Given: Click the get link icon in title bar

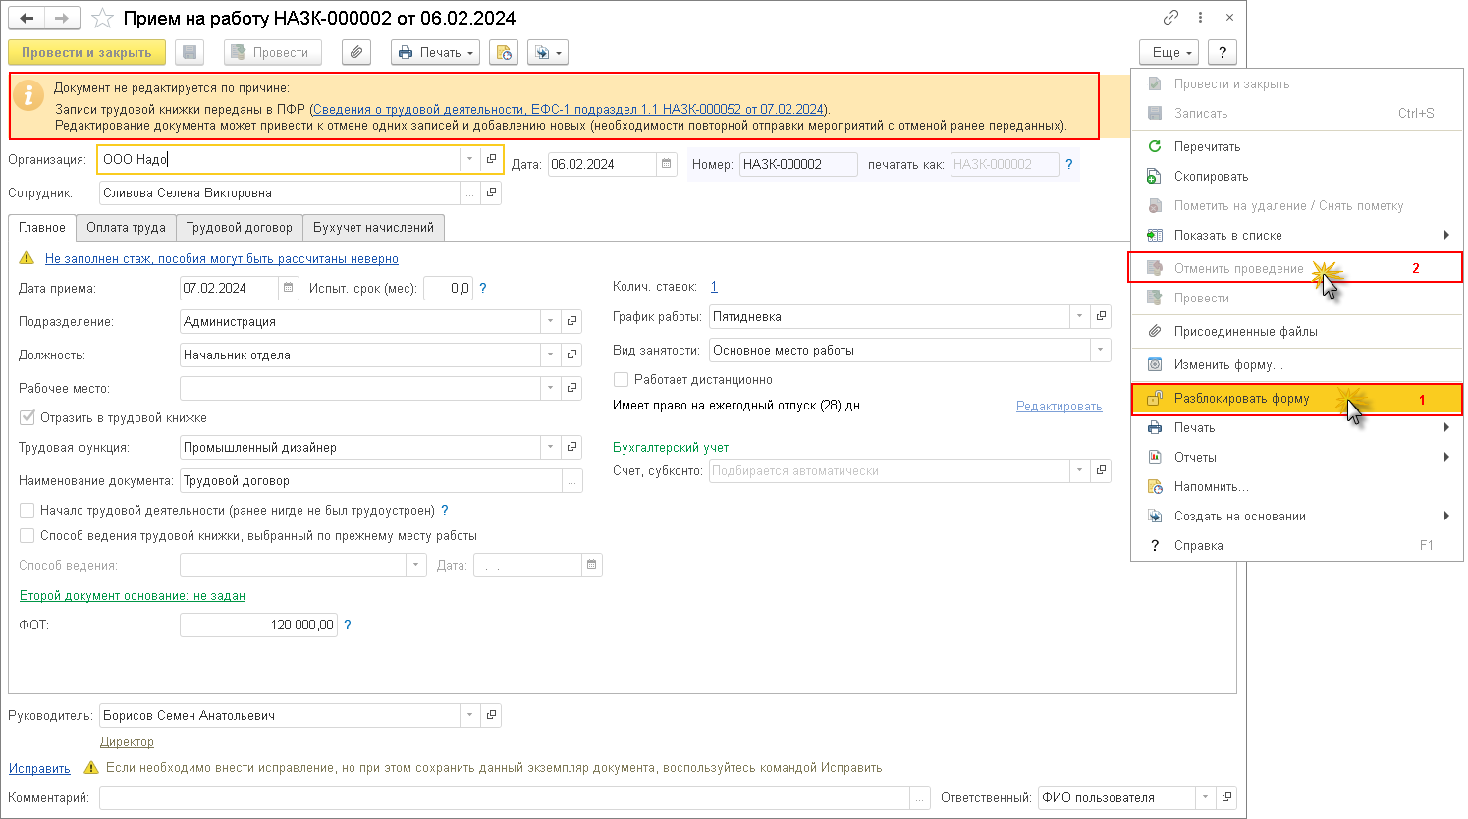Looking at the screenshot, I should pyautogui.click(x=1170, y=18).
